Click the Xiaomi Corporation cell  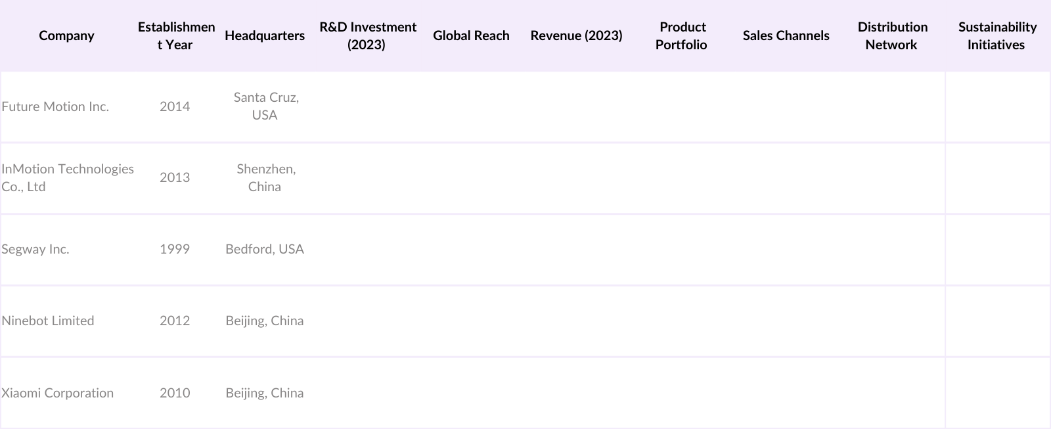58,393
